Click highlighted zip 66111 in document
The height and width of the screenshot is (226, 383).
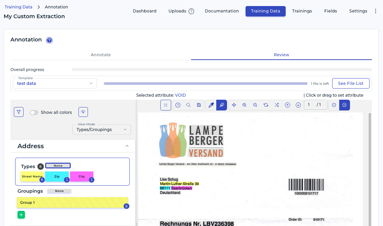click(165, 188)
